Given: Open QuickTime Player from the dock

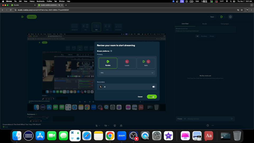Looking at the screenshot, I should (x=145, y=136).
